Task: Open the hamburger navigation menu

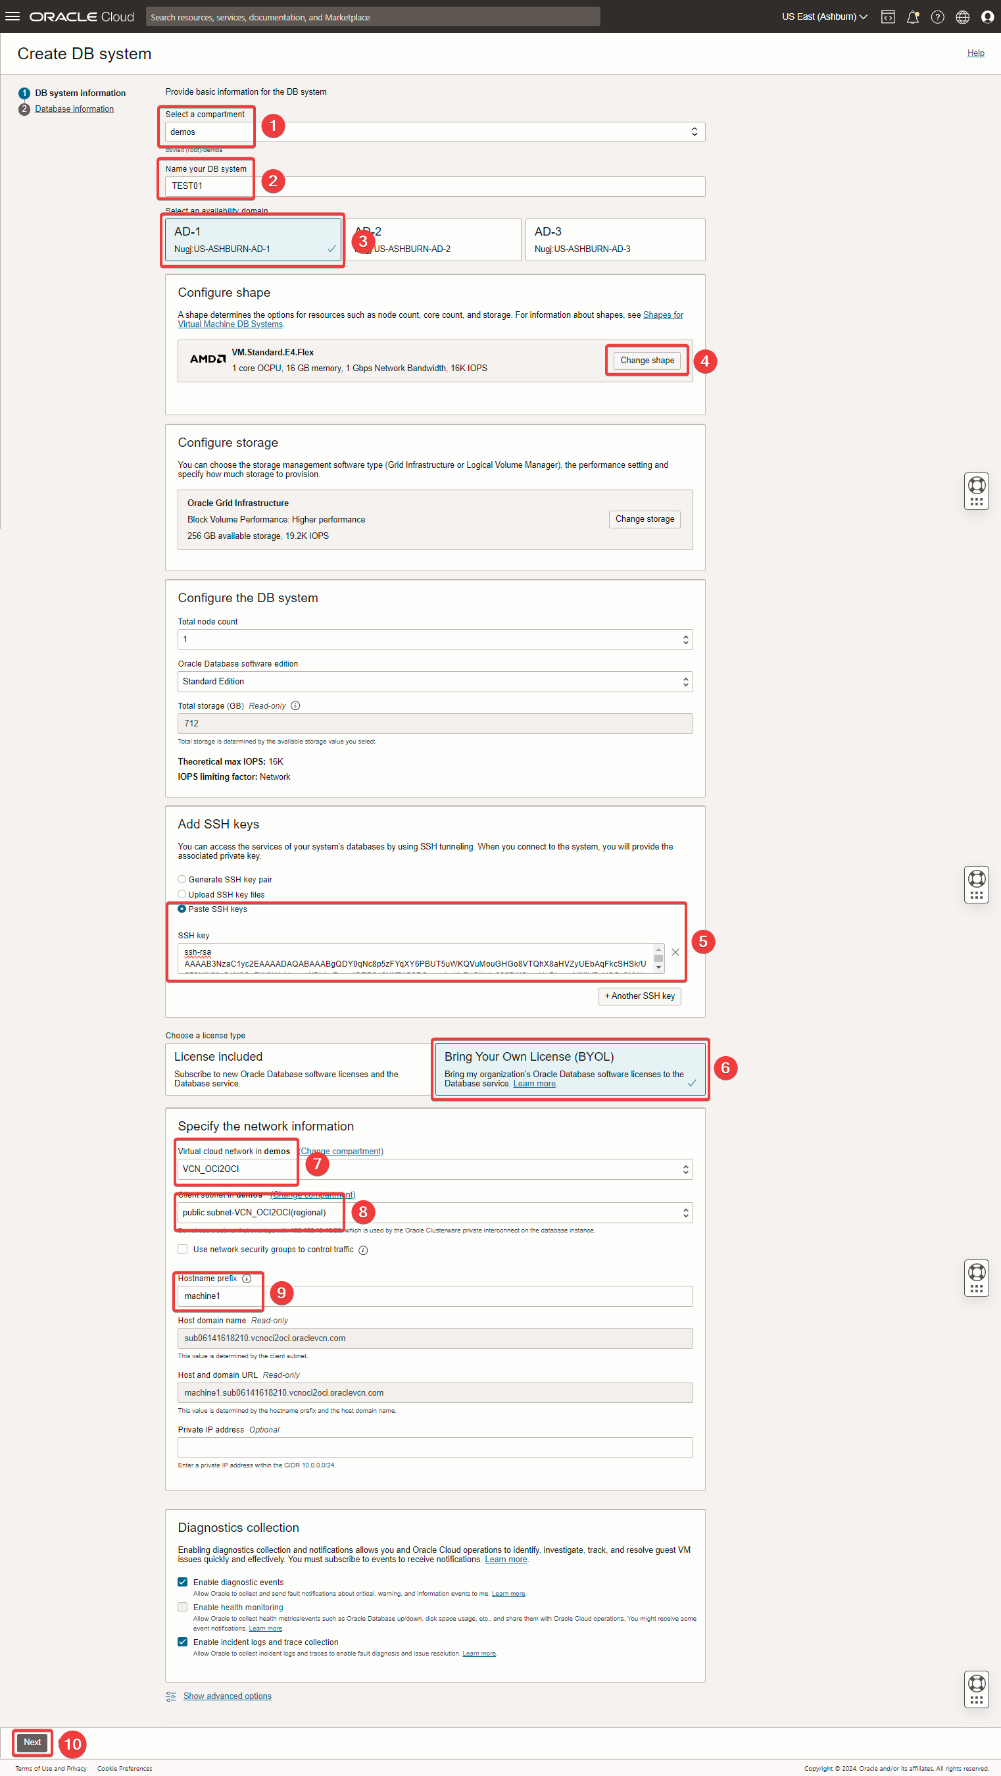Action: click(12, 16)
